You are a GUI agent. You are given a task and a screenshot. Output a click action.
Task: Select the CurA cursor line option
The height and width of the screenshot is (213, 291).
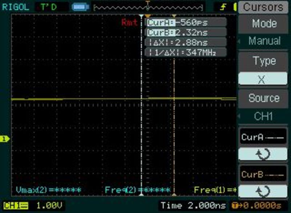(x=262, y=138)
